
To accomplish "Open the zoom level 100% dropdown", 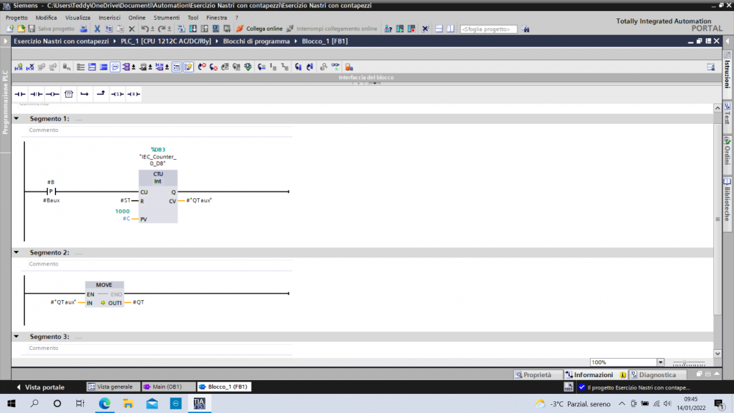I will click(x=660, y=362).
